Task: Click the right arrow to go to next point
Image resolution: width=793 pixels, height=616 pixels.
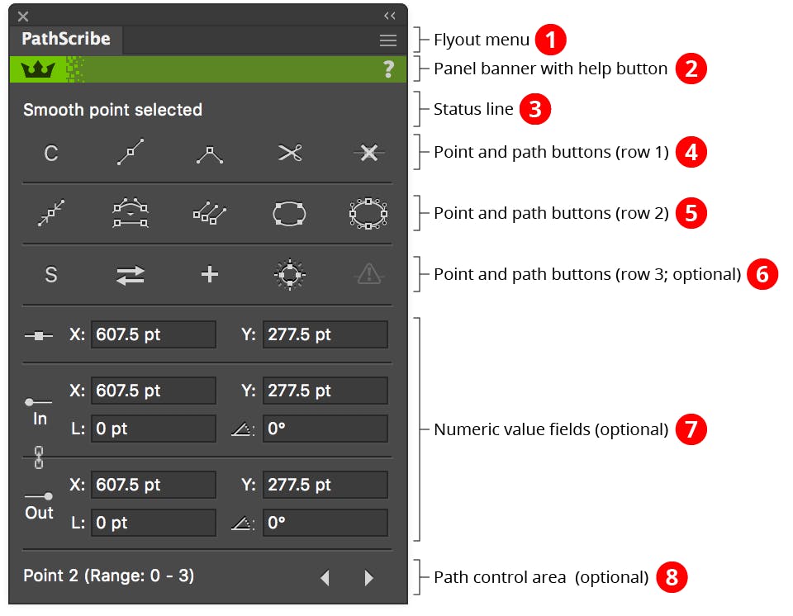Action: (x=368, y=577)
